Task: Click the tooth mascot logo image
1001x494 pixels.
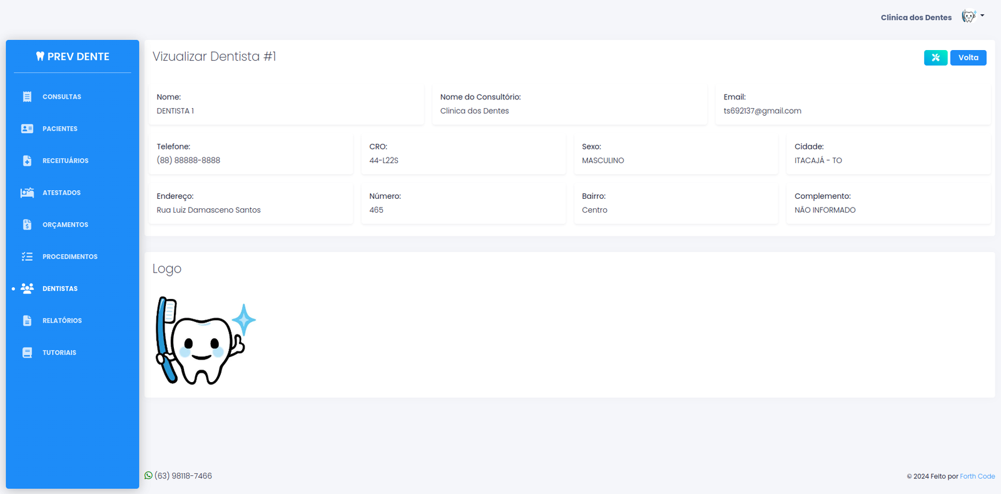Action: click(205, 341)
